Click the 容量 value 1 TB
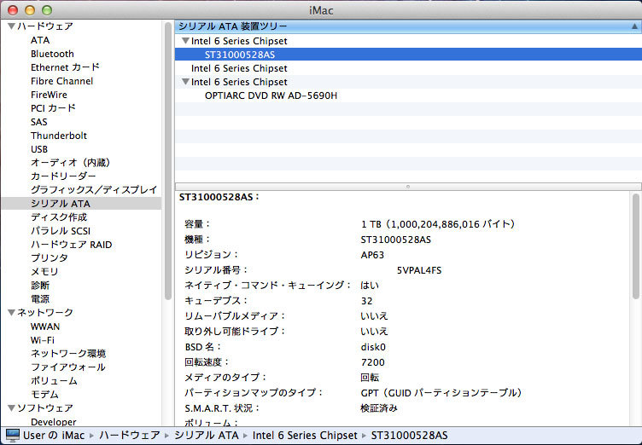642x445 pixels. [x=438, y=224]
